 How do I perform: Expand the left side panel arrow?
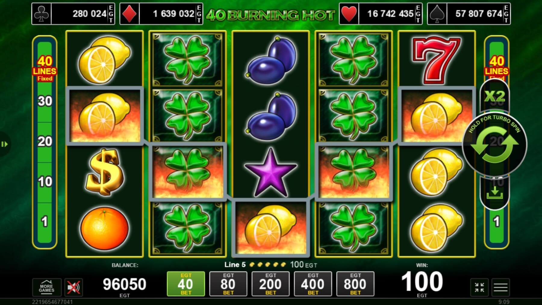pyautogui.click(x=4, y=144)
